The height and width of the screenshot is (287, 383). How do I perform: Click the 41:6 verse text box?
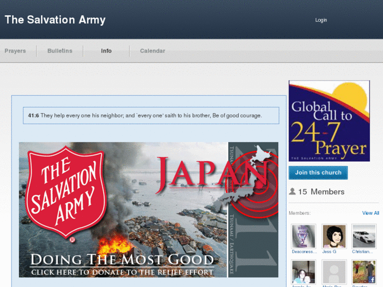click(x=151, y=115)
